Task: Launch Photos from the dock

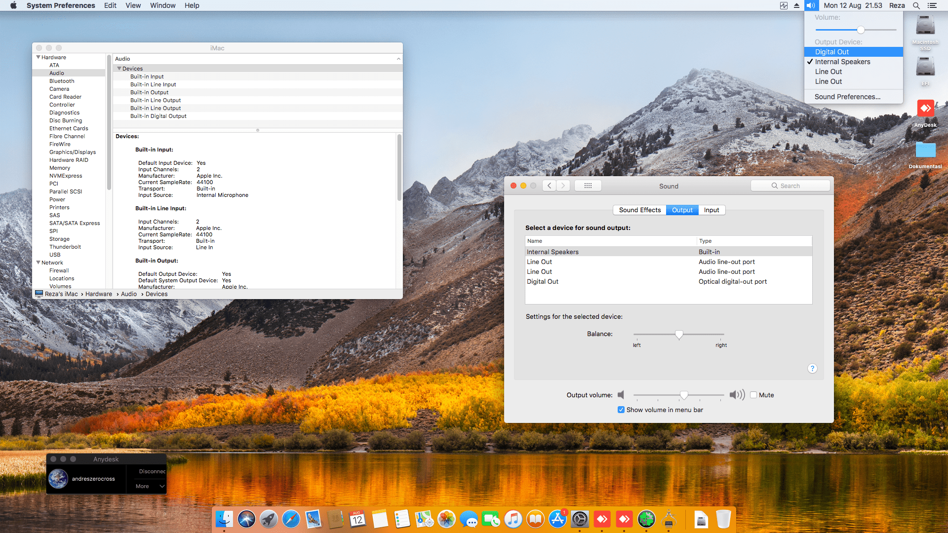Action: click(446, 519)
